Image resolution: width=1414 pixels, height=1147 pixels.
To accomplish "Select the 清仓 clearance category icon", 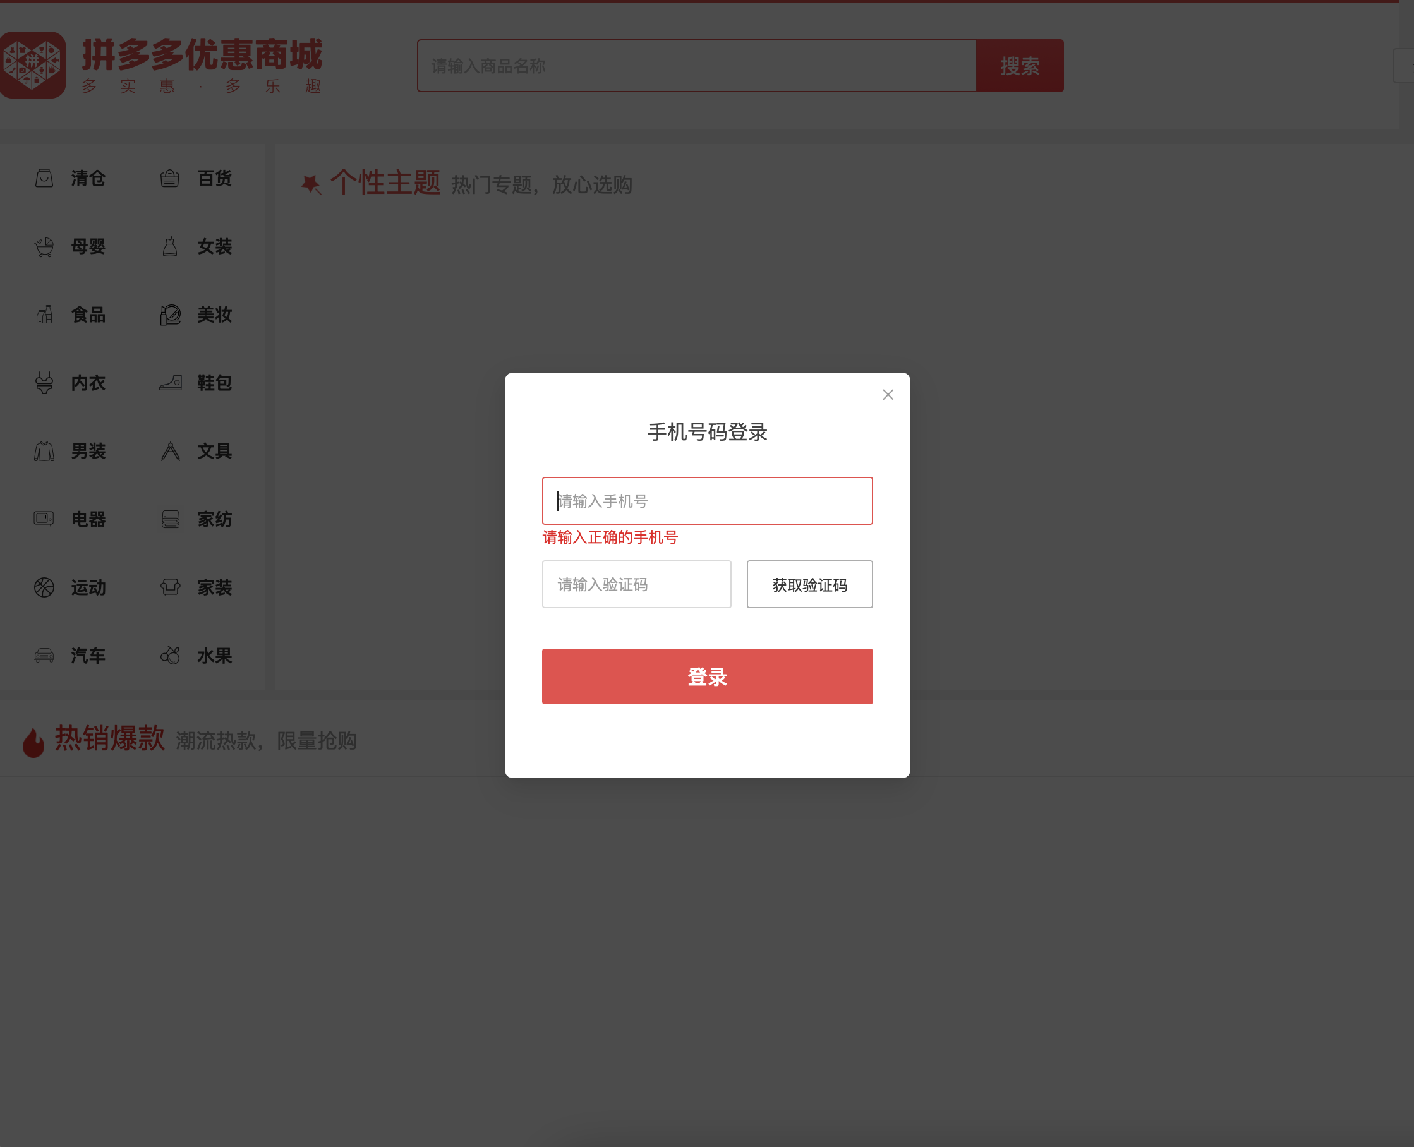I will 44,178.
